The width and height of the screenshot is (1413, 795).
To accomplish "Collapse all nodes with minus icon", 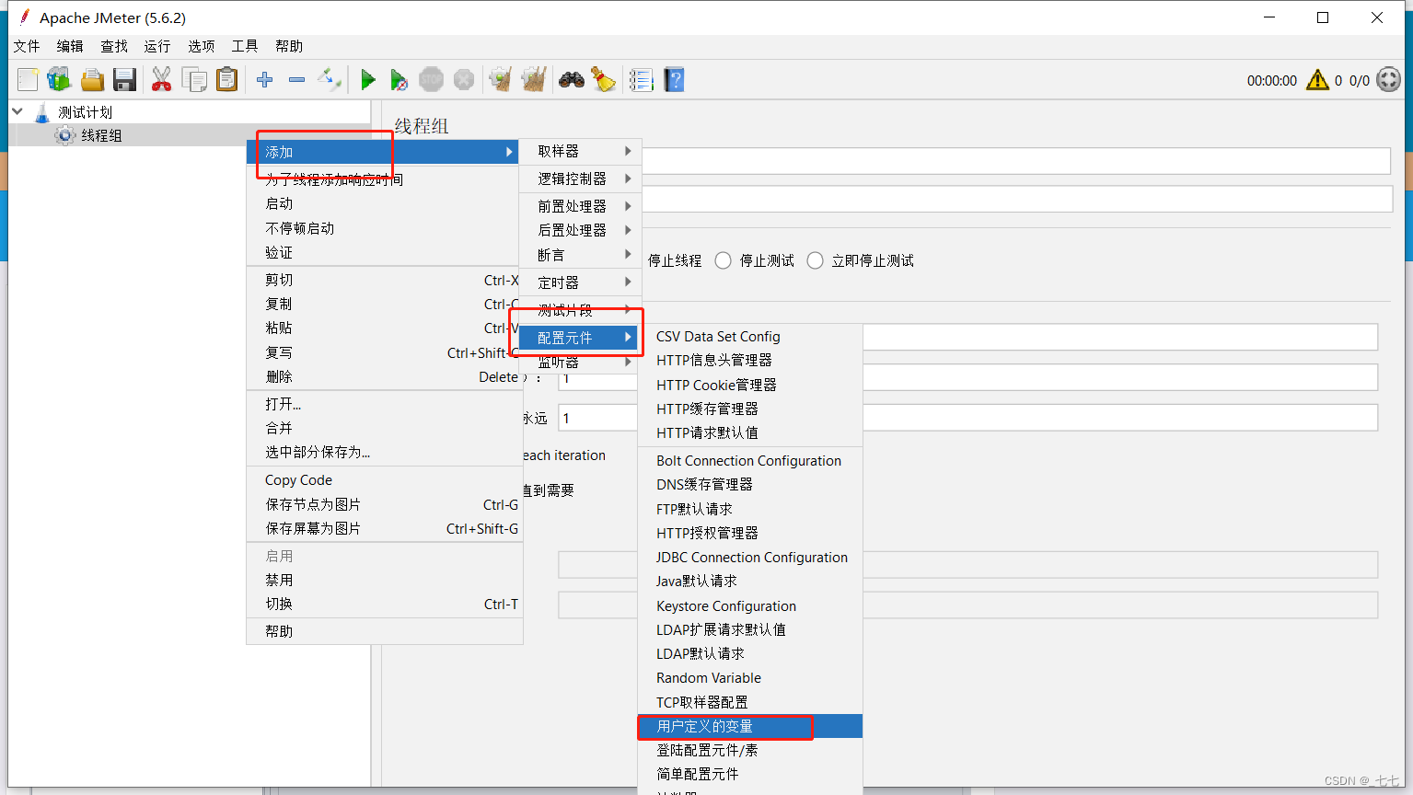I will click(296, 80).
